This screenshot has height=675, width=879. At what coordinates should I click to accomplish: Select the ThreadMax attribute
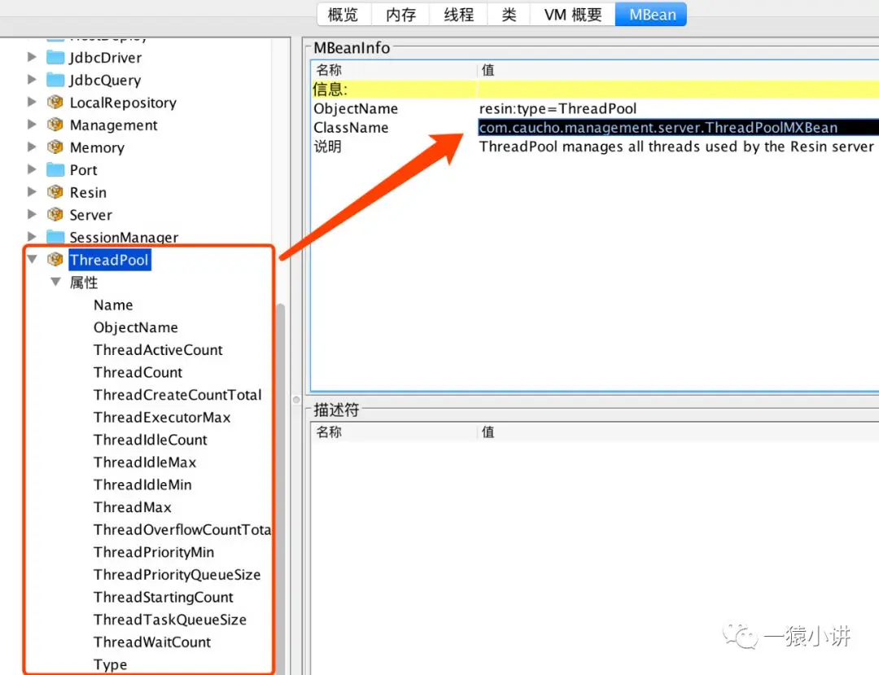coord(133,506)
